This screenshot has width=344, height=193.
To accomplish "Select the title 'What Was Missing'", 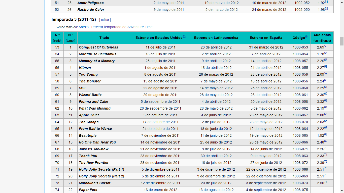I will 95,108.
